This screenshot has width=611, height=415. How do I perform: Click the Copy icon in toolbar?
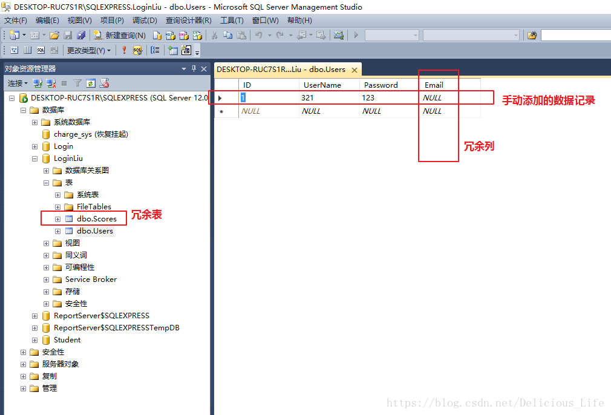pyautogui.click(x=227, y=35)
